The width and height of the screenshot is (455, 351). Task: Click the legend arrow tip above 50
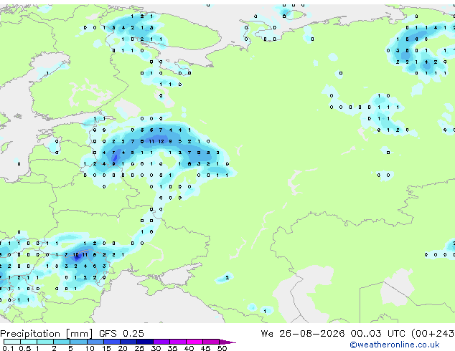click(x=227, y=342)
